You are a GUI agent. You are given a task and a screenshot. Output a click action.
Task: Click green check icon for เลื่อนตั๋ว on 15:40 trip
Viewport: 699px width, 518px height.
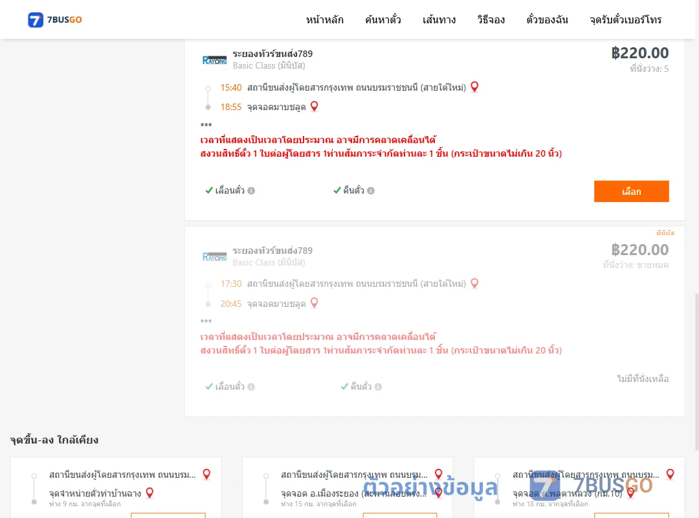(x=209, y=190)
